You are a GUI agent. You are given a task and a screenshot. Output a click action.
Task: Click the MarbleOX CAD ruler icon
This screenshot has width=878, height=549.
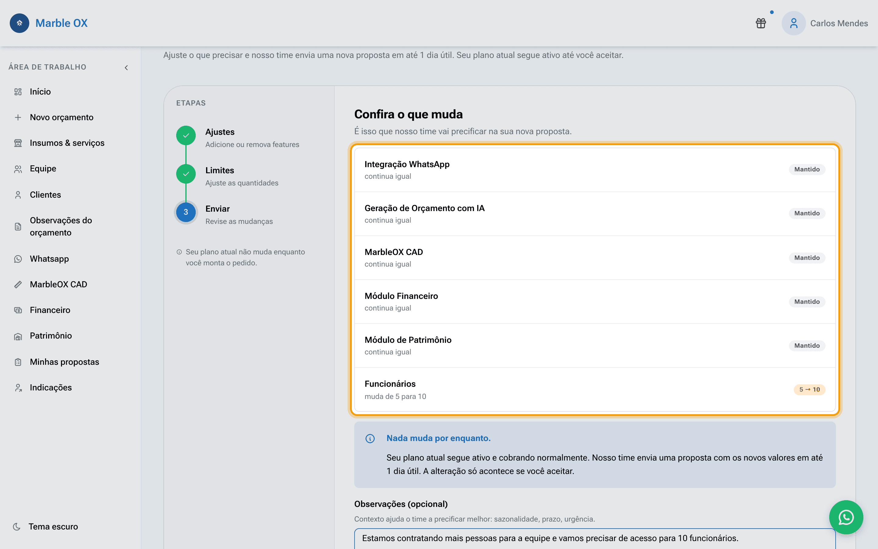[x=18, y=284]
